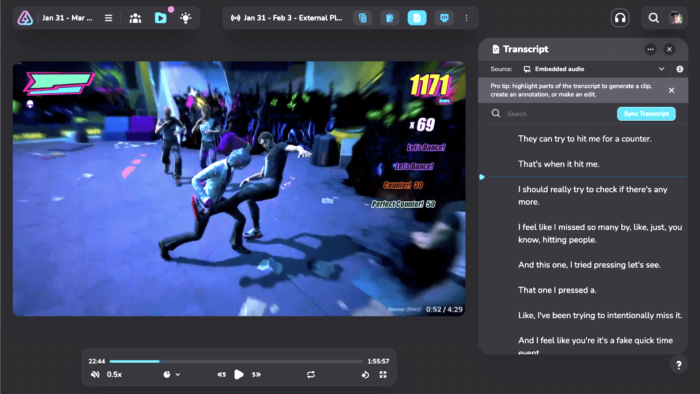This screenshot has width=700, height=394.
Task: Click the rotate diamond icon in player
Action: 365,375
